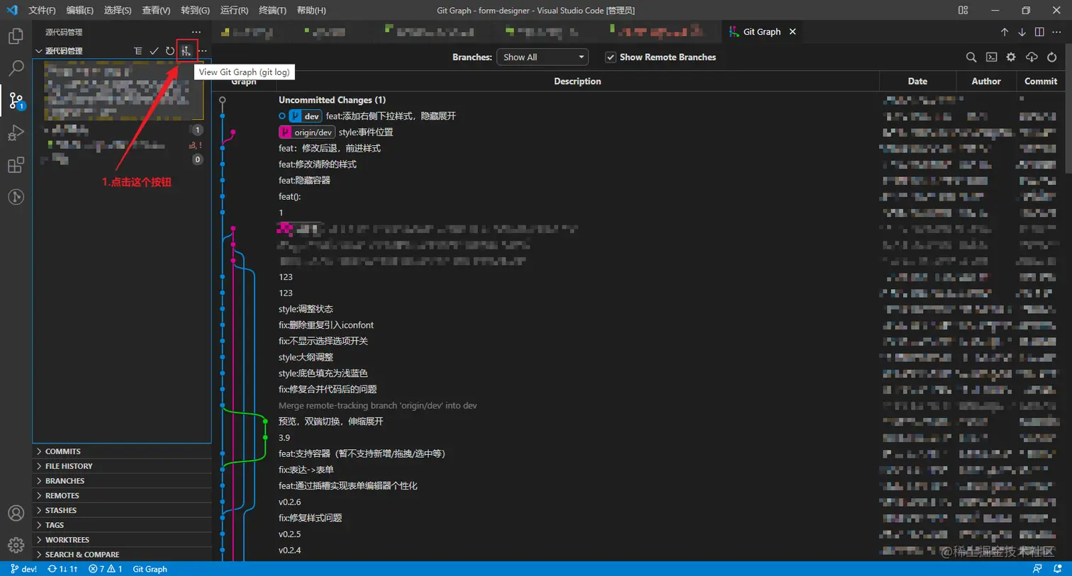
Task: Open the Accounts icon in activity bar
Action: [16, 513]
